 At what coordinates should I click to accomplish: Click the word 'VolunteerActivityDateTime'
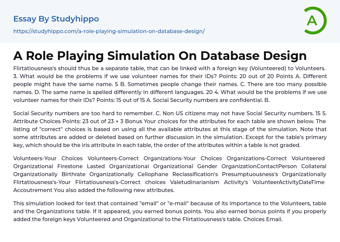(x=288, y=182)
